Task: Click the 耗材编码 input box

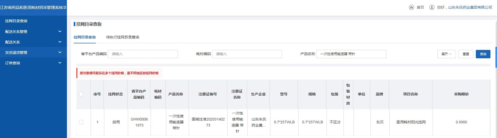Action: point(247,54)
